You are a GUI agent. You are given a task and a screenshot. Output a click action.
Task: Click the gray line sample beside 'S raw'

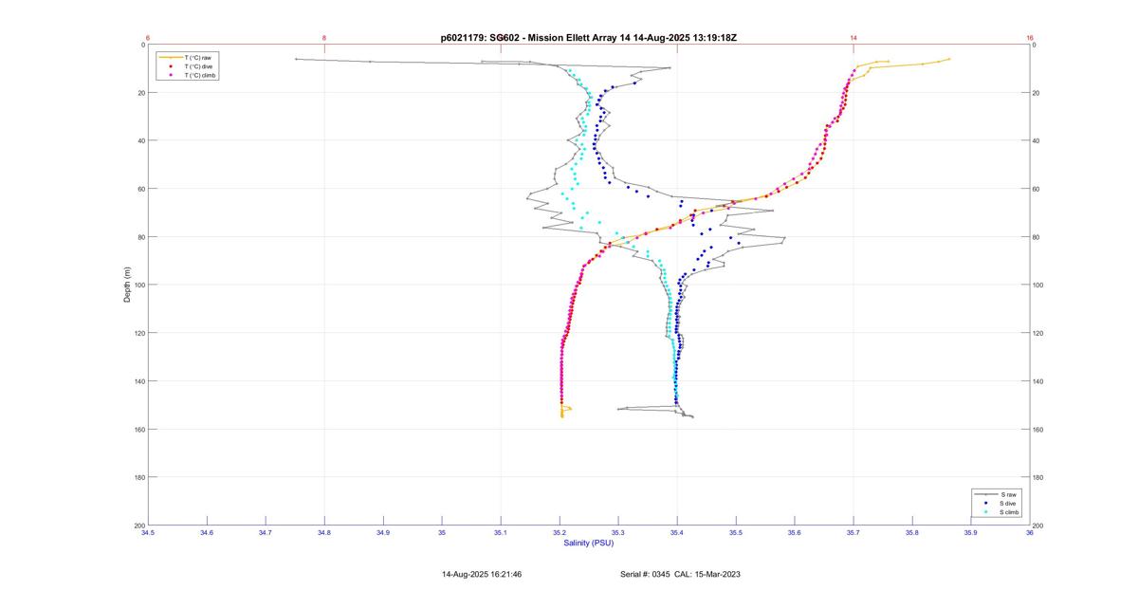986,495
